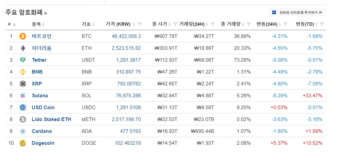Sort by 기호 symbol column arrows
Image resolution: width=343 pixels, height=152 pixels.
[94, 24]
